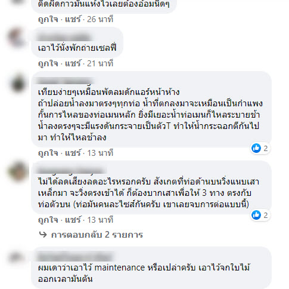Open the fan airflow commenter's avatar
Image resolution: width=289 pixels, height=289 pixels.
tap(18, 84)
